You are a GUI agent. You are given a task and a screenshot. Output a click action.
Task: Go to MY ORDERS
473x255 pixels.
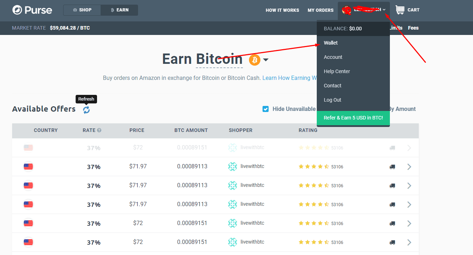[321, 10]
